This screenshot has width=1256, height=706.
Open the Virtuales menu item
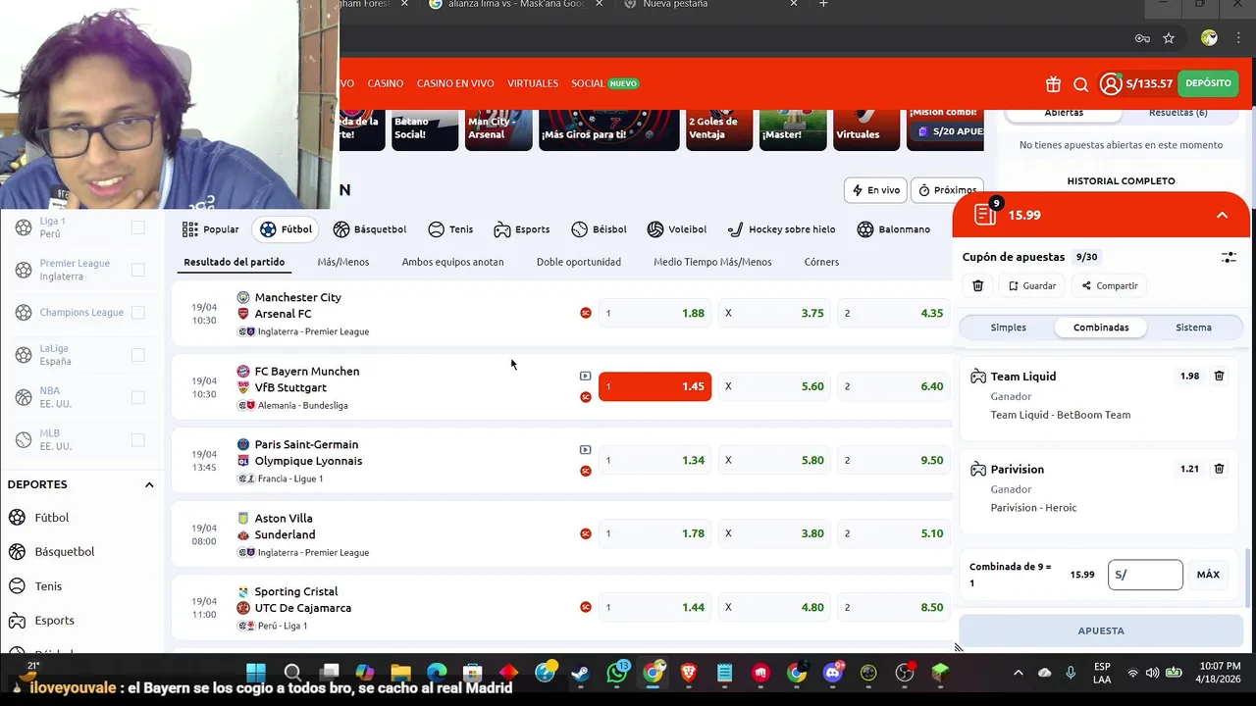pyautogui.click(x=533, y=83)
